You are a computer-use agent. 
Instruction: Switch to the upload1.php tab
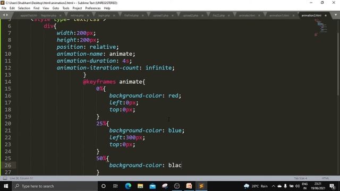pos(160,15)
